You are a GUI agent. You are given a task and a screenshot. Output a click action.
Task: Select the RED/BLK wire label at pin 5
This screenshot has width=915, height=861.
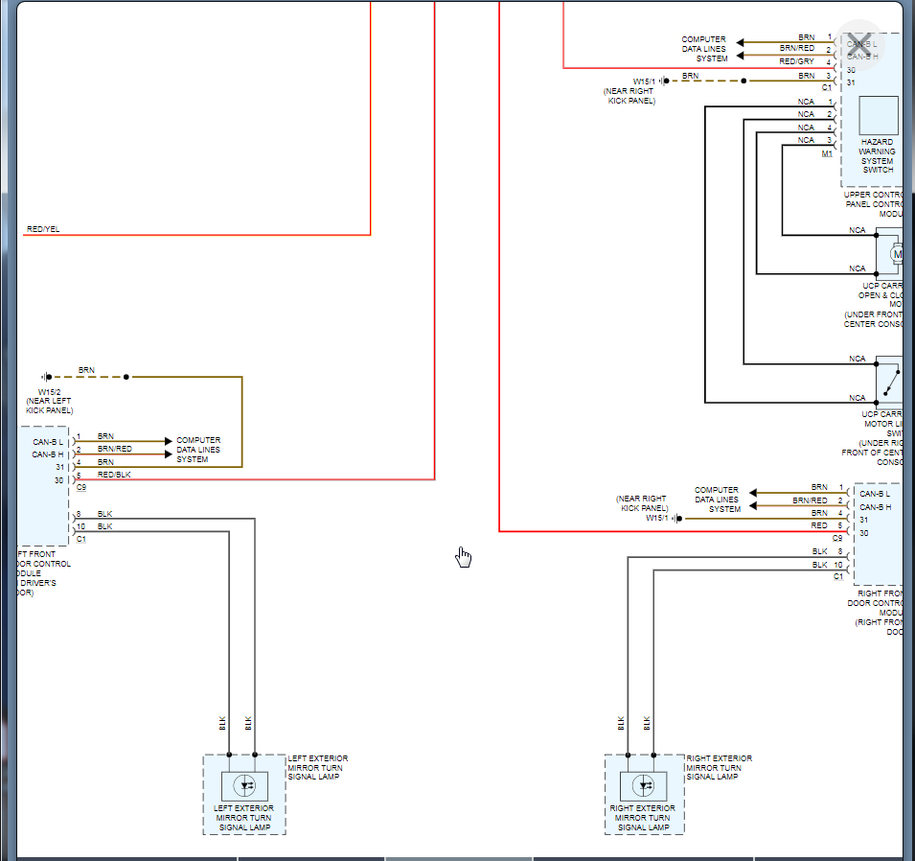pyautogui.click(x=114, y=475)
